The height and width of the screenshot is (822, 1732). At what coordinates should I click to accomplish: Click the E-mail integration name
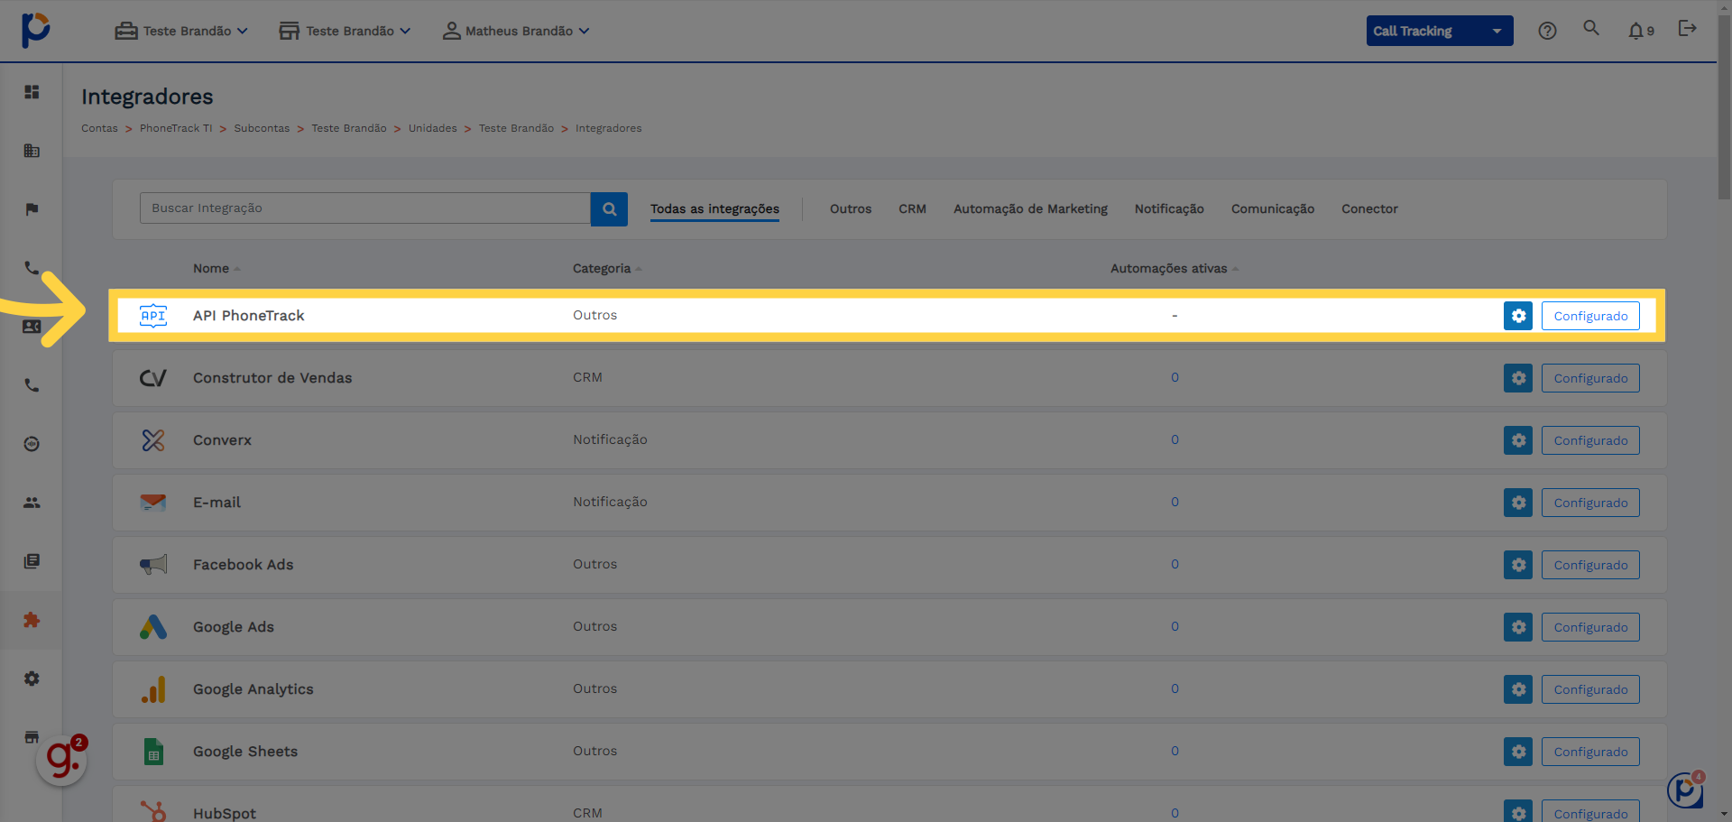(216, 503)
